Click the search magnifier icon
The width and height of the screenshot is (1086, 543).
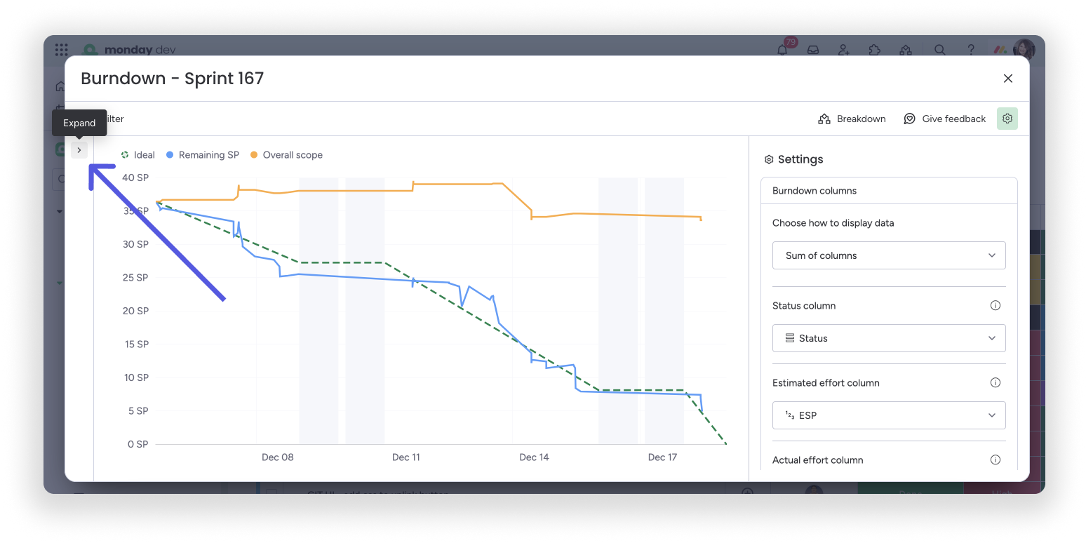[x=939, y=50]
